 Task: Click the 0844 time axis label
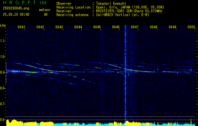78,27
